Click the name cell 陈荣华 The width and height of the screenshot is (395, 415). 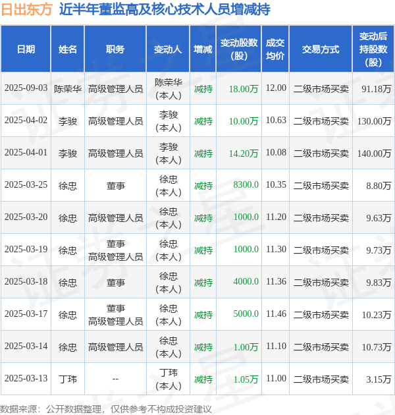click(67, 89)
